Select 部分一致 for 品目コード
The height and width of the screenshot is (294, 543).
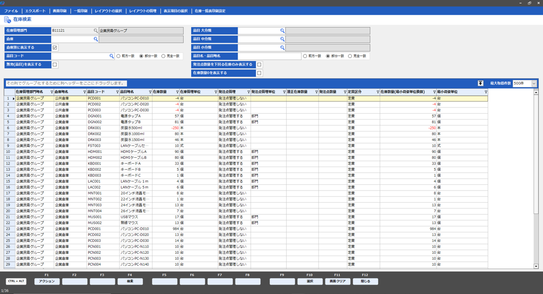[141, 56]
